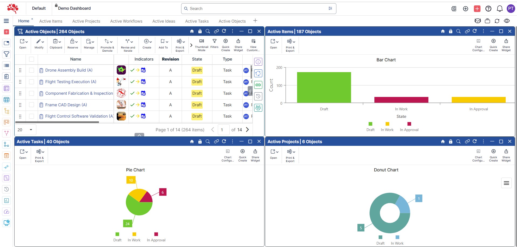This screenshot has height=247, width=517.
Task: Open the Active Ideas tab
Action: 164,21
